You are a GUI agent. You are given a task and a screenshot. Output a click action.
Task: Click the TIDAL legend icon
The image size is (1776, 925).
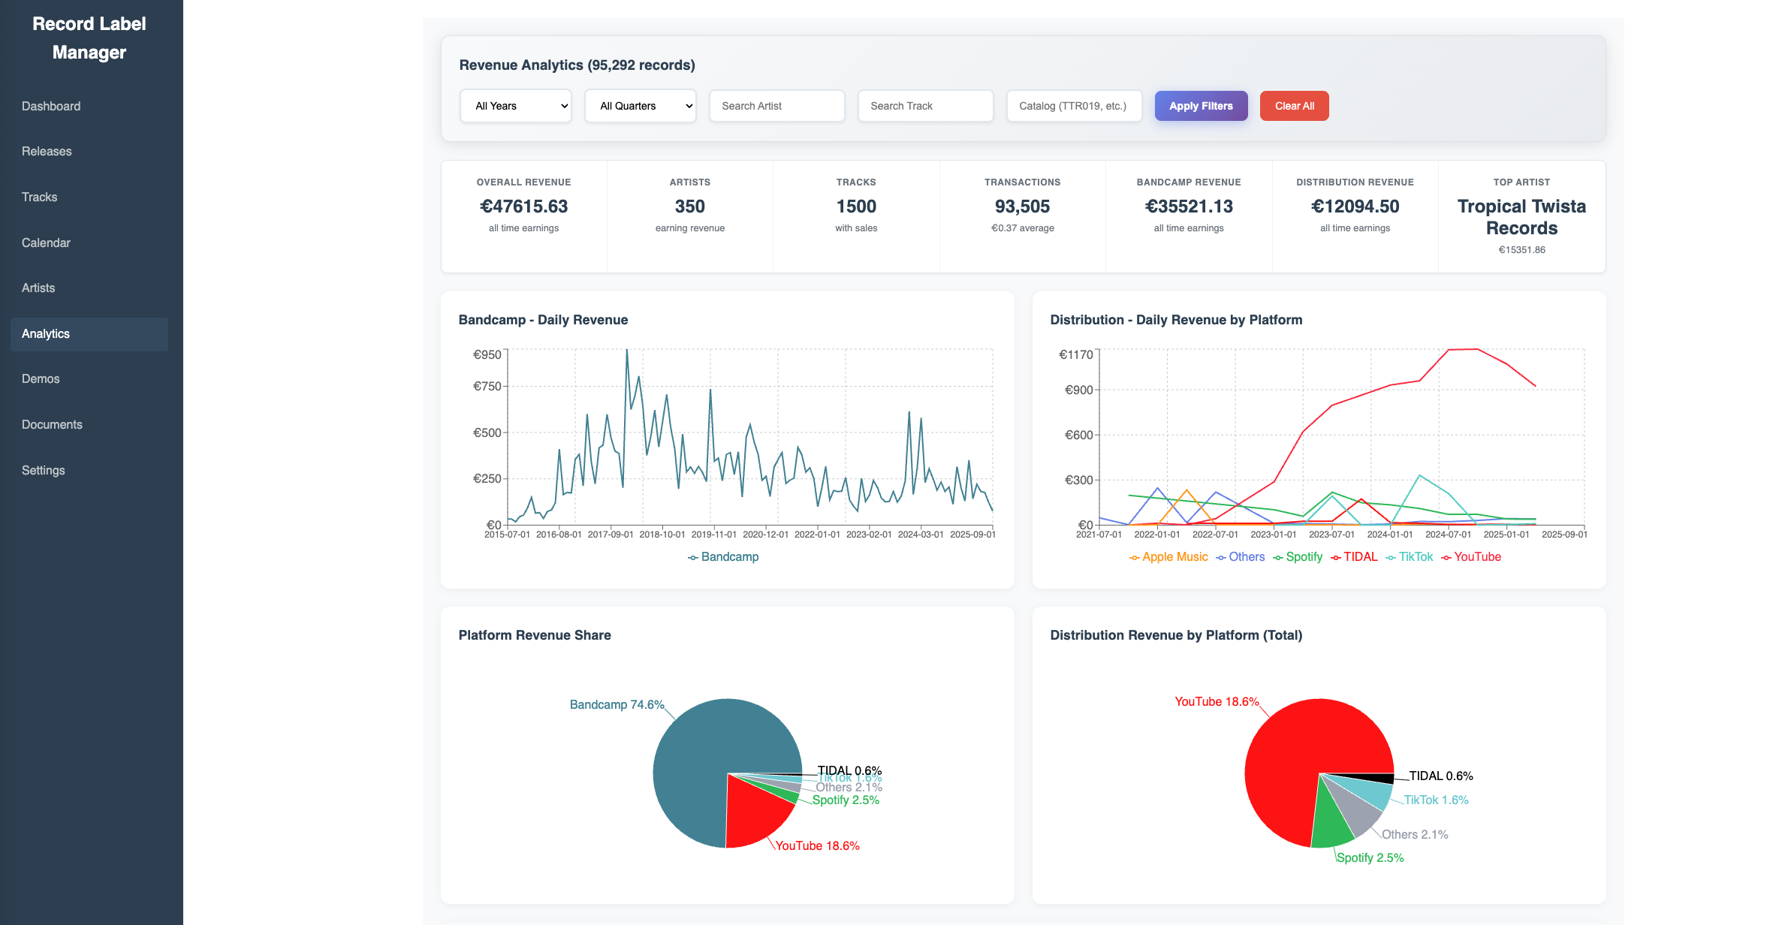pos(1336,557)
